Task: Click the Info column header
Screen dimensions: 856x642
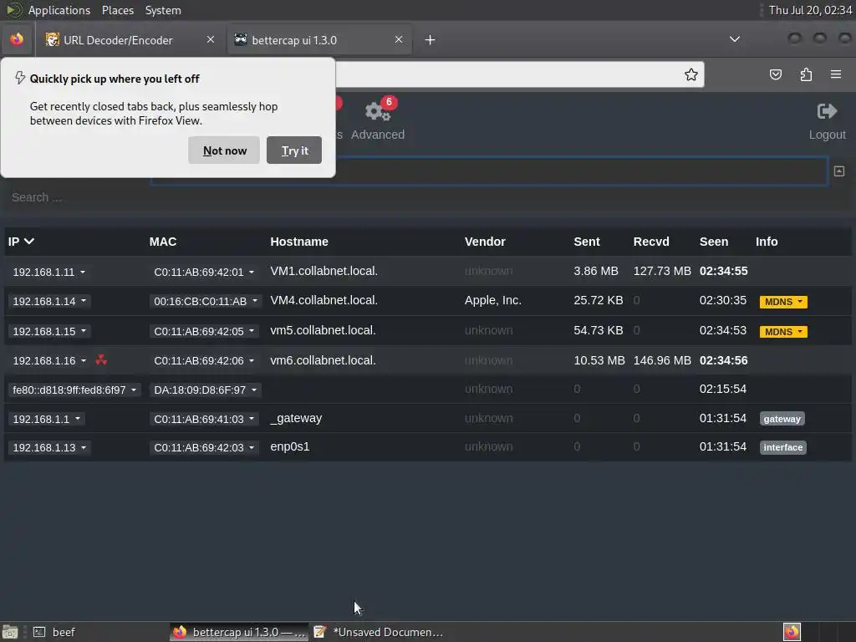Action: pos(767,242)
